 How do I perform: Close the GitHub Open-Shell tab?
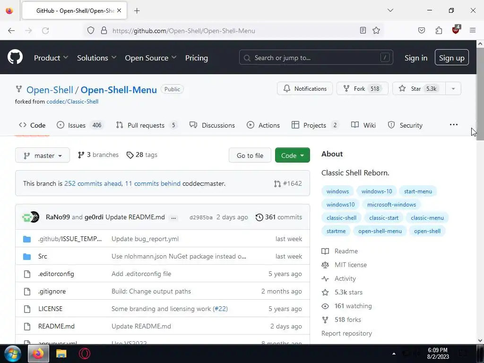click(x=119, y=10)
